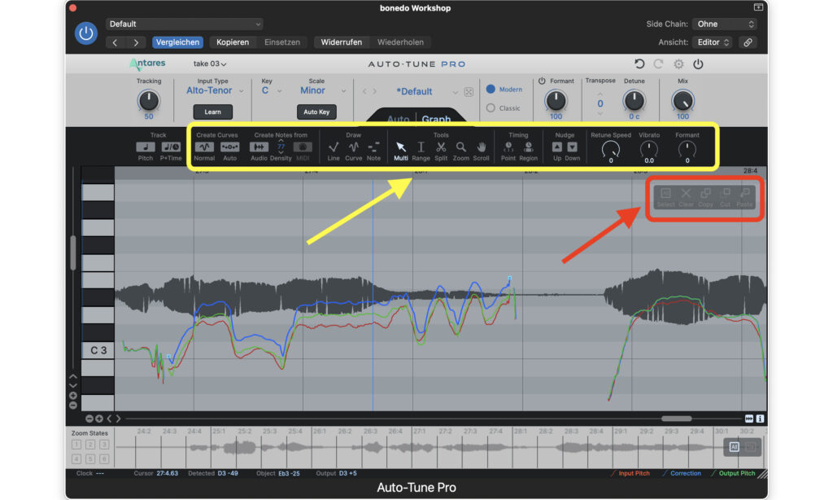Click the Einsetzen button

pyautogui.click(x=282, y=42)
